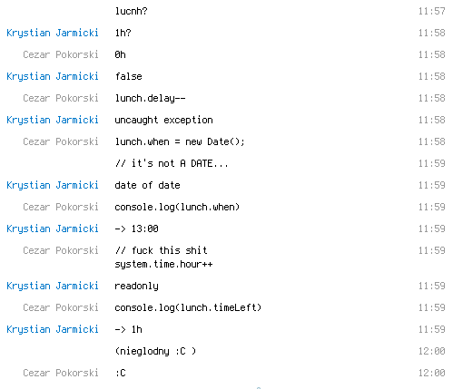Select the 'lucnh?' message text
Image resolution: width=453 pixels, height=389 pixels.
[x=131, y=11]
